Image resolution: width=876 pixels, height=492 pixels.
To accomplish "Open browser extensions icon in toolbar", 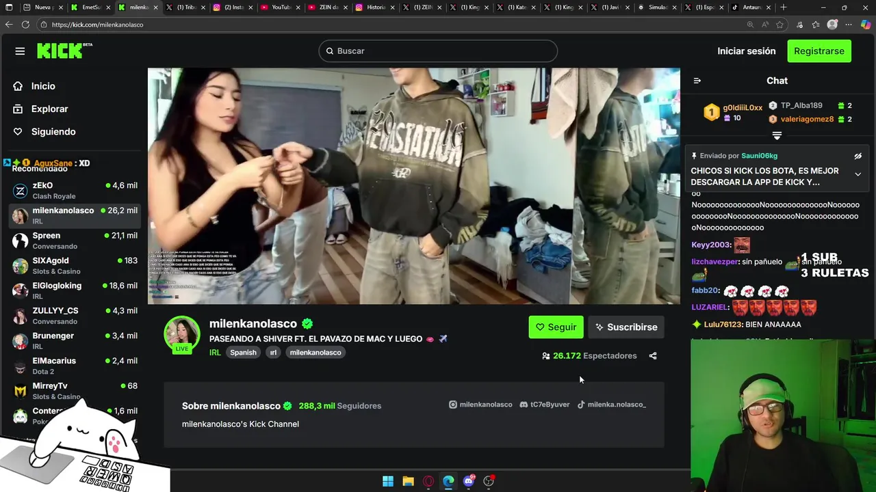I will [799, 25].
